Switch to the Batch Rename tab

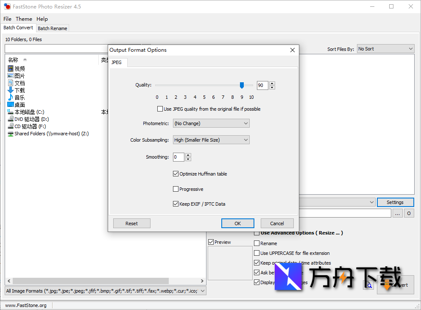point(52,28)
